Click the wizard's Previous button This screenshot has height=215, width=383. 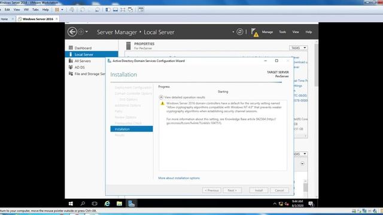click(211, 191)
